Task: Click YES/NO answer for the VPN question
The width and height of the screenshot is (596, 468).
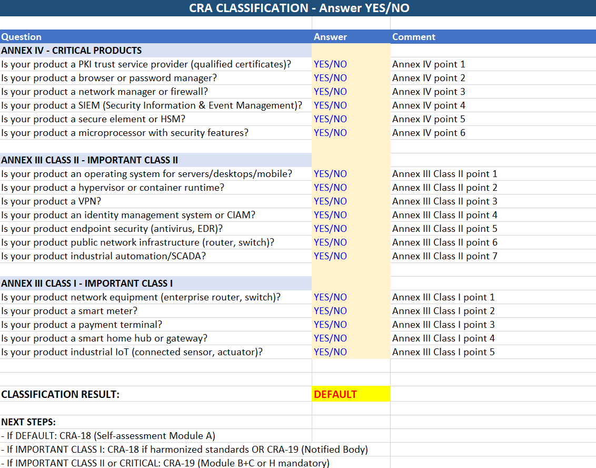Action: point(330,201)
